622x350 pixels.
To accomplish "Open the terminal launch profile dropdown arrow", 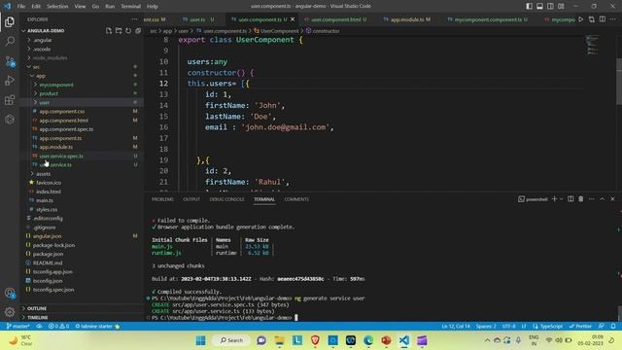I will tap(562, 198).
